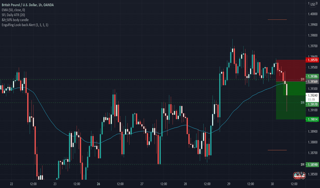Click the current price label 1.39240
Image resolution: width=320 pixels, height=188 pixels.
pyautogui.click(x=312, y=95)
